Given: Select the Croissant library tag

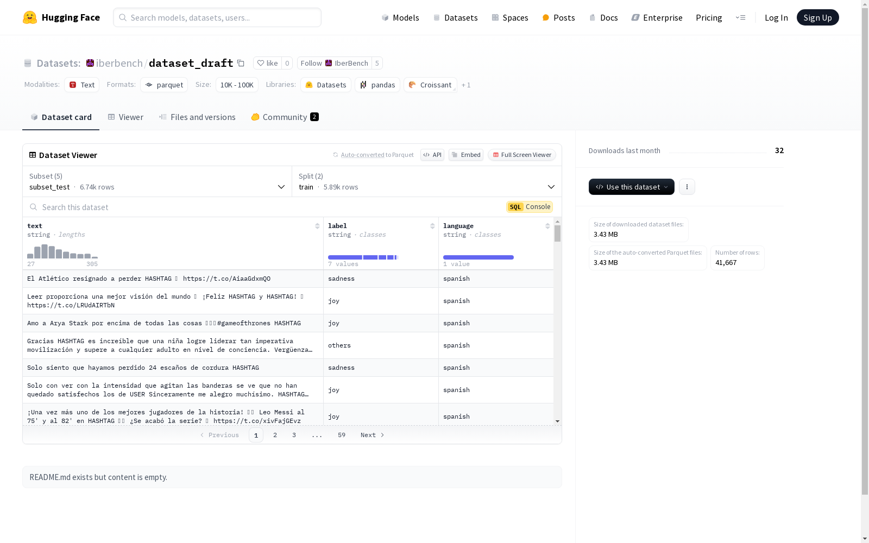Looking at the screenshot, I should tap(430, 85).
